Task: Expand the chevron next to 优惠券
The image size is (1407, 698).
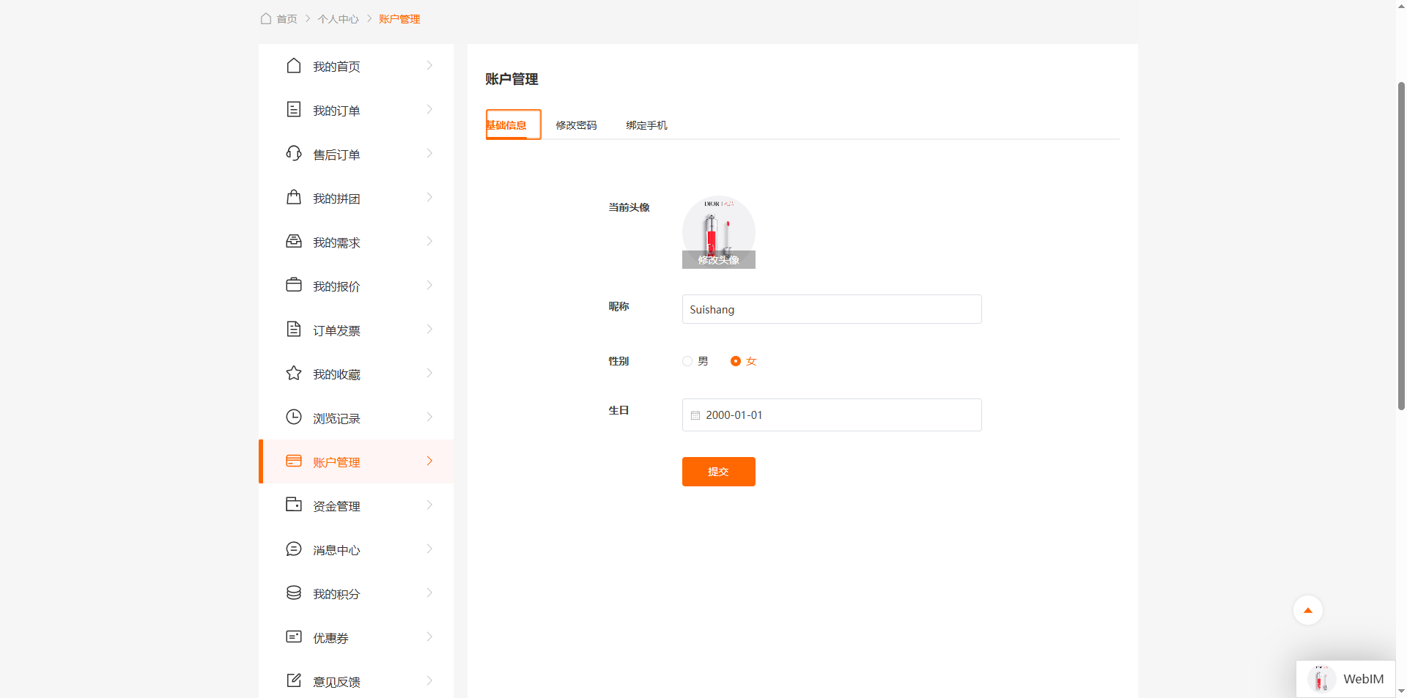Action: pyautogui.click(x=429, y=637)
